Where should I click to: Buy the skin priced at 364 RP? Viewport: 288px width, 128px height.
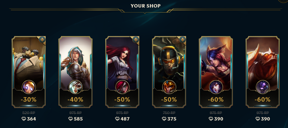29,119
